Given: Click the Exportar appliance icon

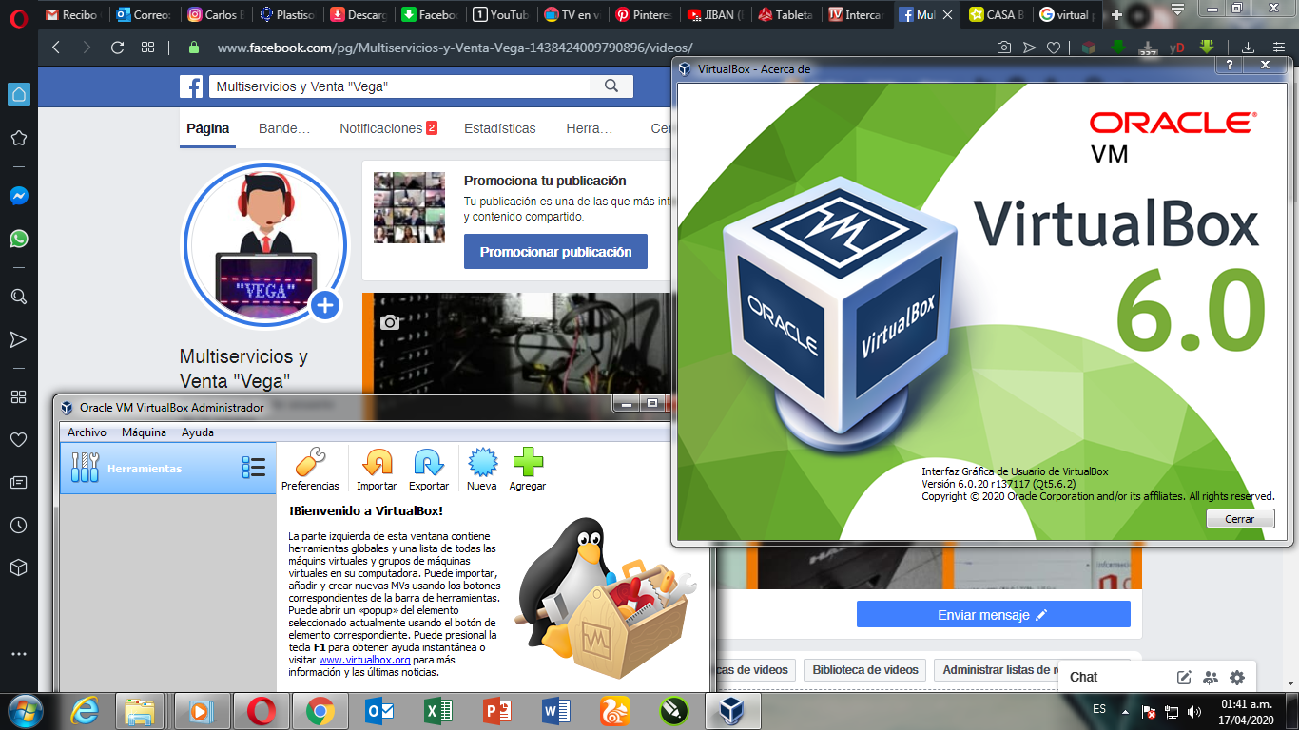Looking at the screenshot, I should (429, 470).
